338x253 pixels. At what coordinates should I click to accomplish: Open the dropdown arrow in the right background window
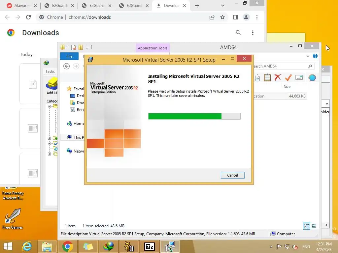click(327, 103)
